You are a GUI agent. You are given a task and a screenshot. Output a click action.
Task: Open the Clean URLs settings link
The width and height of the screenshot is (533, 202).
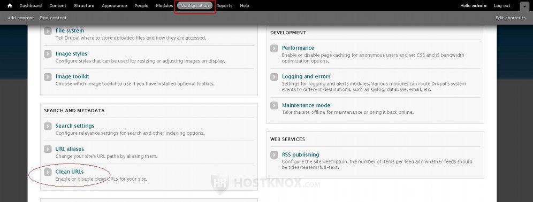click(x=70, y=172)
